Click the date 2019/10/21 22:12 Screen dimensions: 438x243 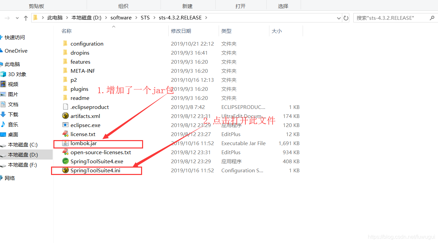tap(192, 44)
